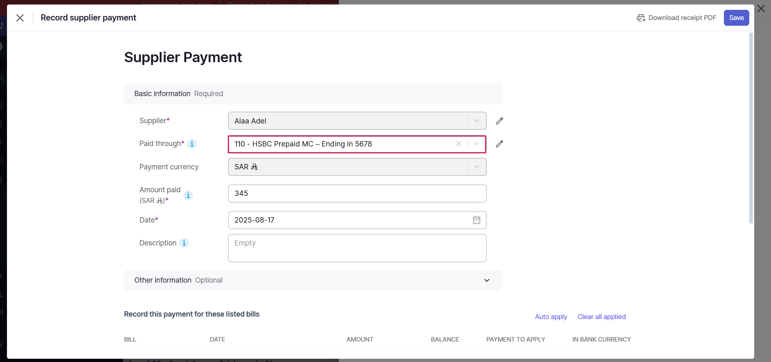Screen dimensions: 771x362
Task: Open the Paid through dropdown arrow
Action: click(x=476, y=144)
